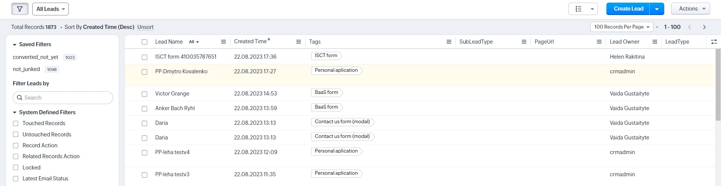Apply the converted_not_yet saved filter

click(36, 57)
